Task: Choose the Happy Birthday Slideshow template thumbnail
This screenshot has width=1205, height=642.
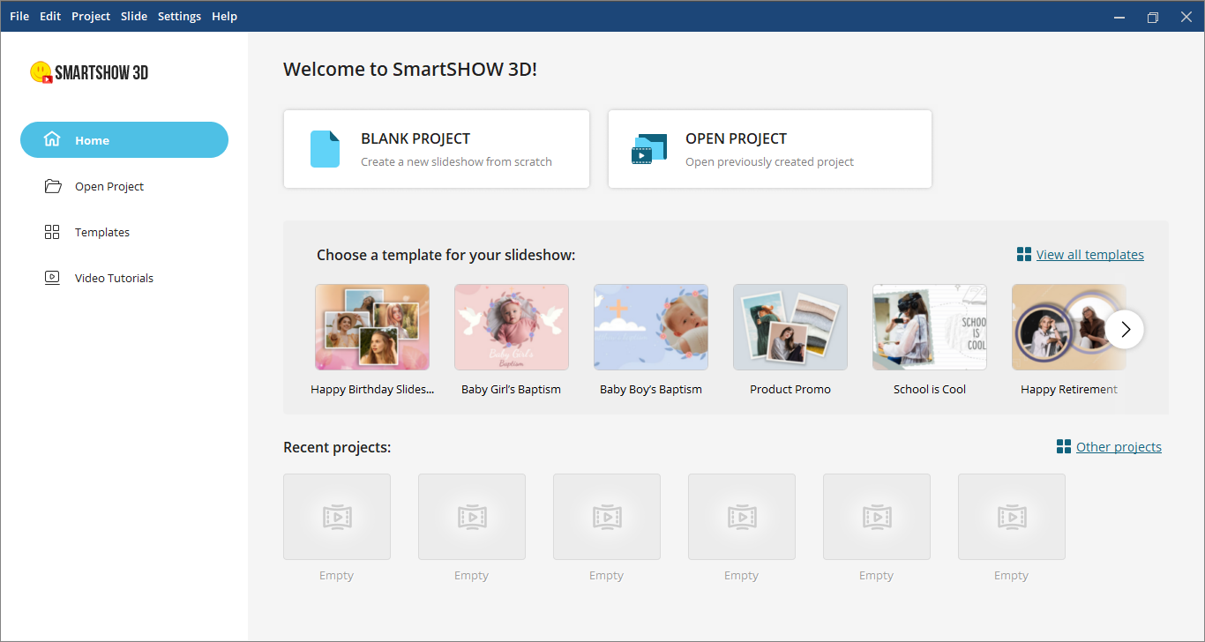Action: (372, 327)
